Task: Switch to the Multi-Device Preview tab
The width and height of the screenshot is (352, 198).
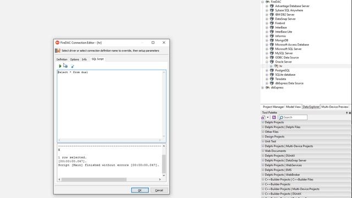Action: click(x=335, y=107)
